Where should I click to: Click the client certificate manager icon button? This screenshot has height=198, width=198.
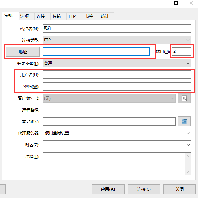(184, 98)
